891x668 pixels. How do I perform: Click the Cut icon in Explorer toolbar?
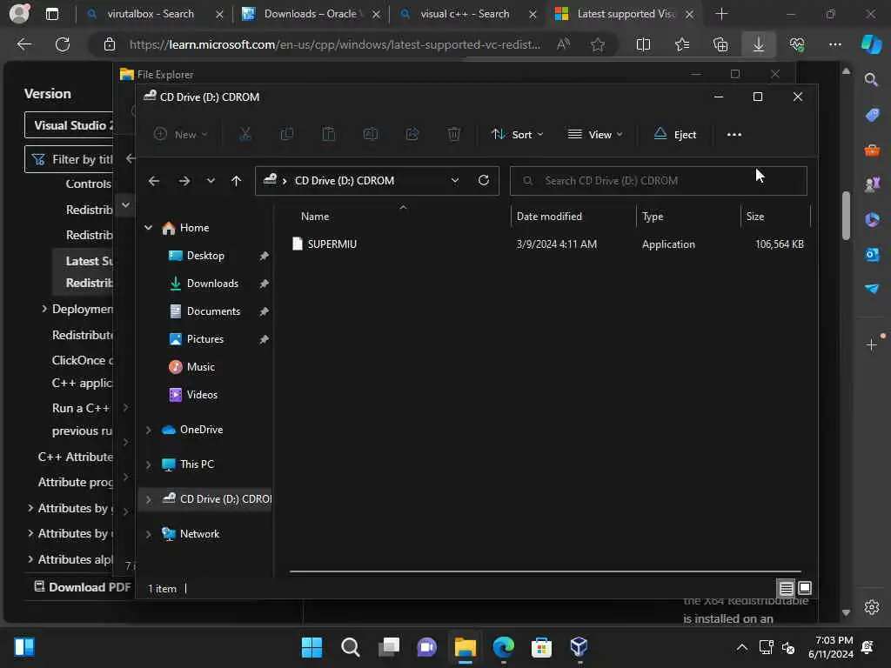pyautogui.click(x=245, y=135)
